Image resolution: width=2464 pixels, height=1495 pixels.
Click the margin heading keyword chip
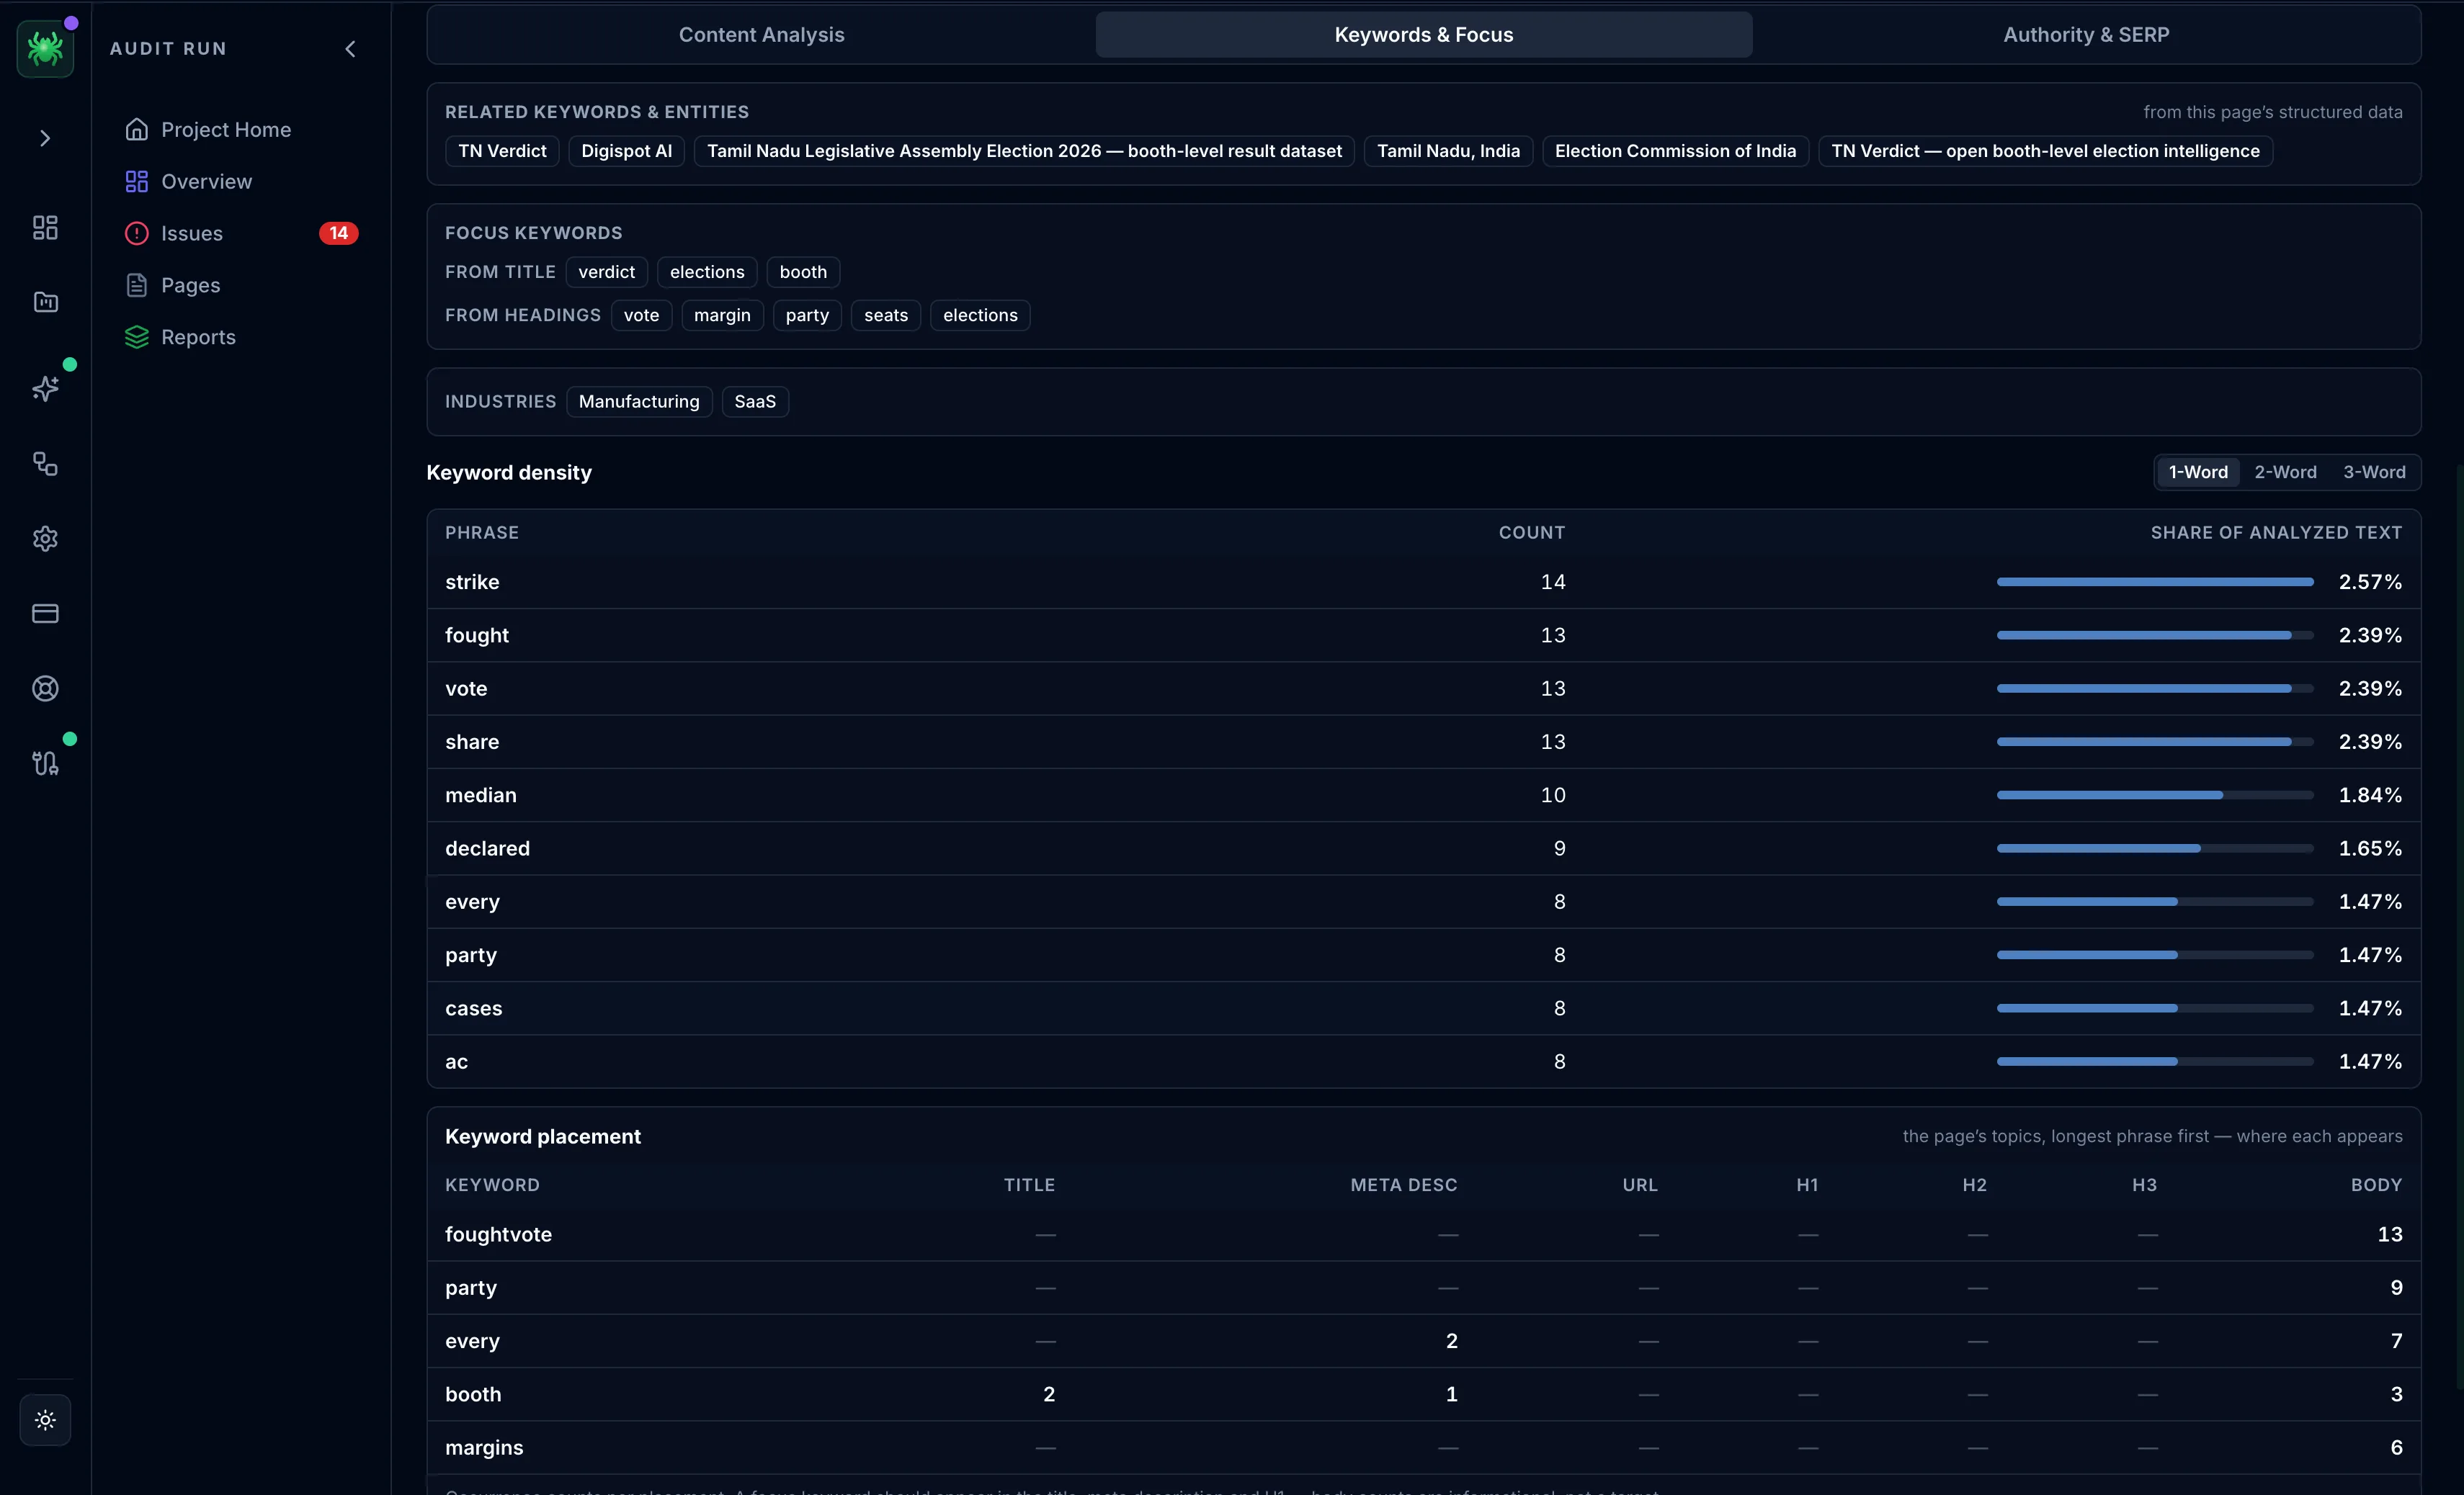[x=722, y=315]
